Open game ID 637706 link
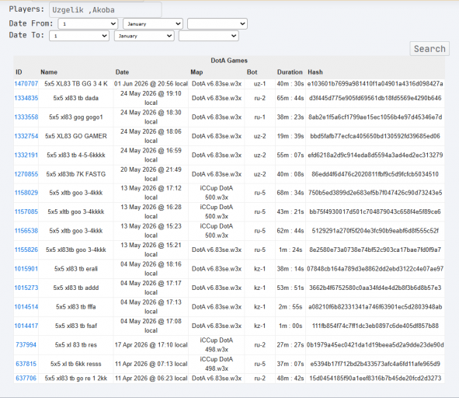Image resolution: width=459 pixels, height=398 pixels. tap(26, 378)
